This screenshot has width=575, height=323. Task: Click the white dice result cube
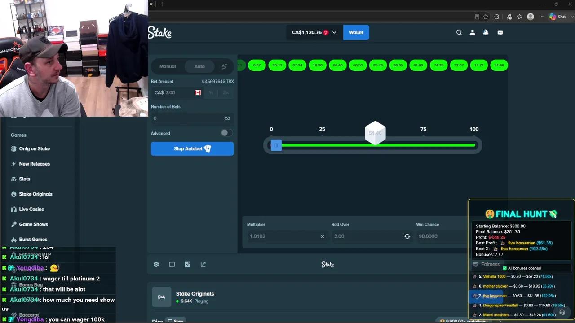tap(375, 133)
